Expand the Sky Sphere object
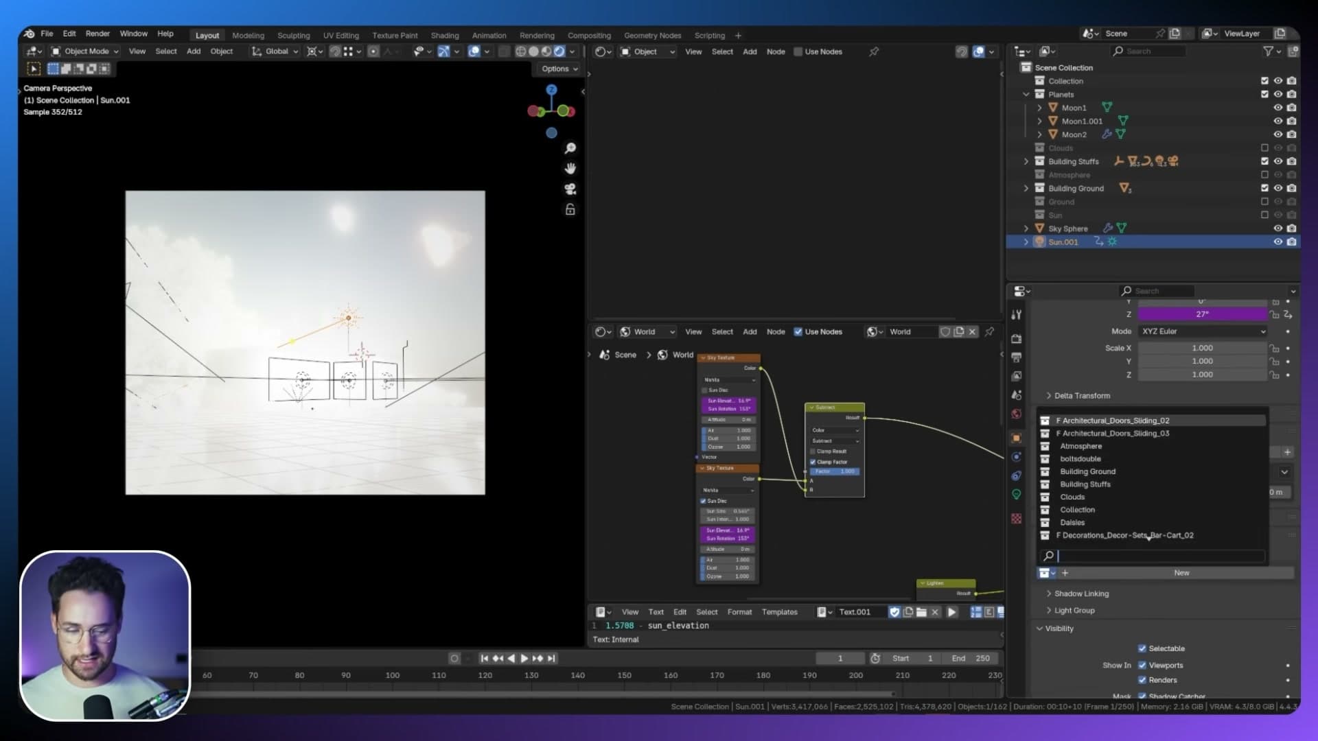 coord(1026,228)
